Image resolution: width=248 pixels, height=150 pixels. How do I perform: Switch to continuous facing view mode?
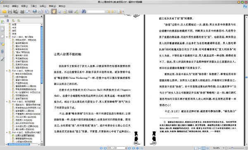coord(207,148)
